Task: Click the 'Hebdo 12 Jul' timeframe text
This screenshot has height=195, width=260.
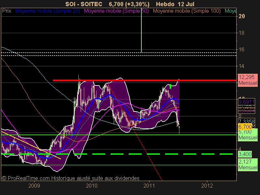Action: tap(175, 4)
